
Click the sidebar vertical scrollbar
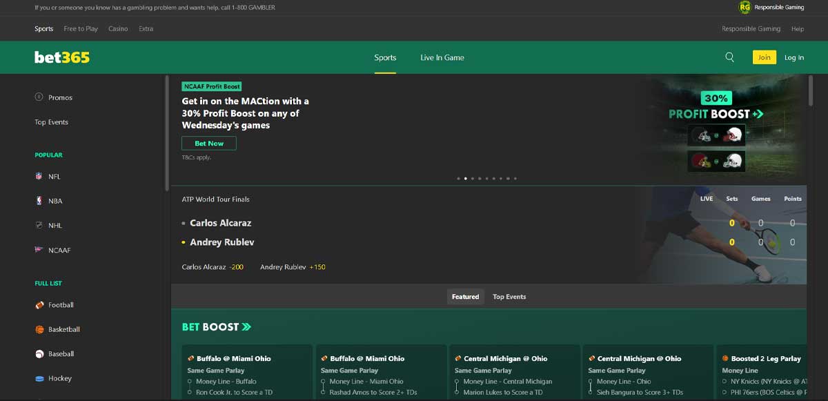(x=166, y=133)
